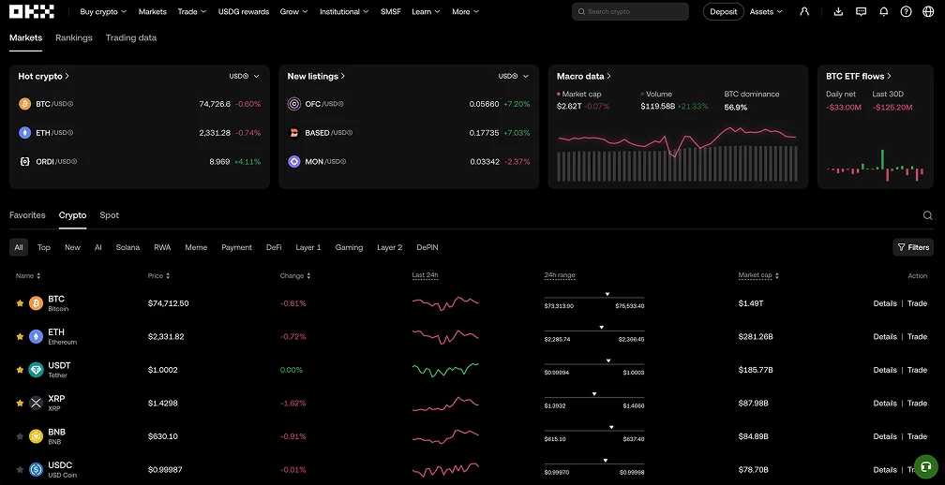Image resolution: width=945 pixels, height=485 pixels.
Task: Switch to the Trading data tab
Action: pyautogui.click(x=131, y=37)
